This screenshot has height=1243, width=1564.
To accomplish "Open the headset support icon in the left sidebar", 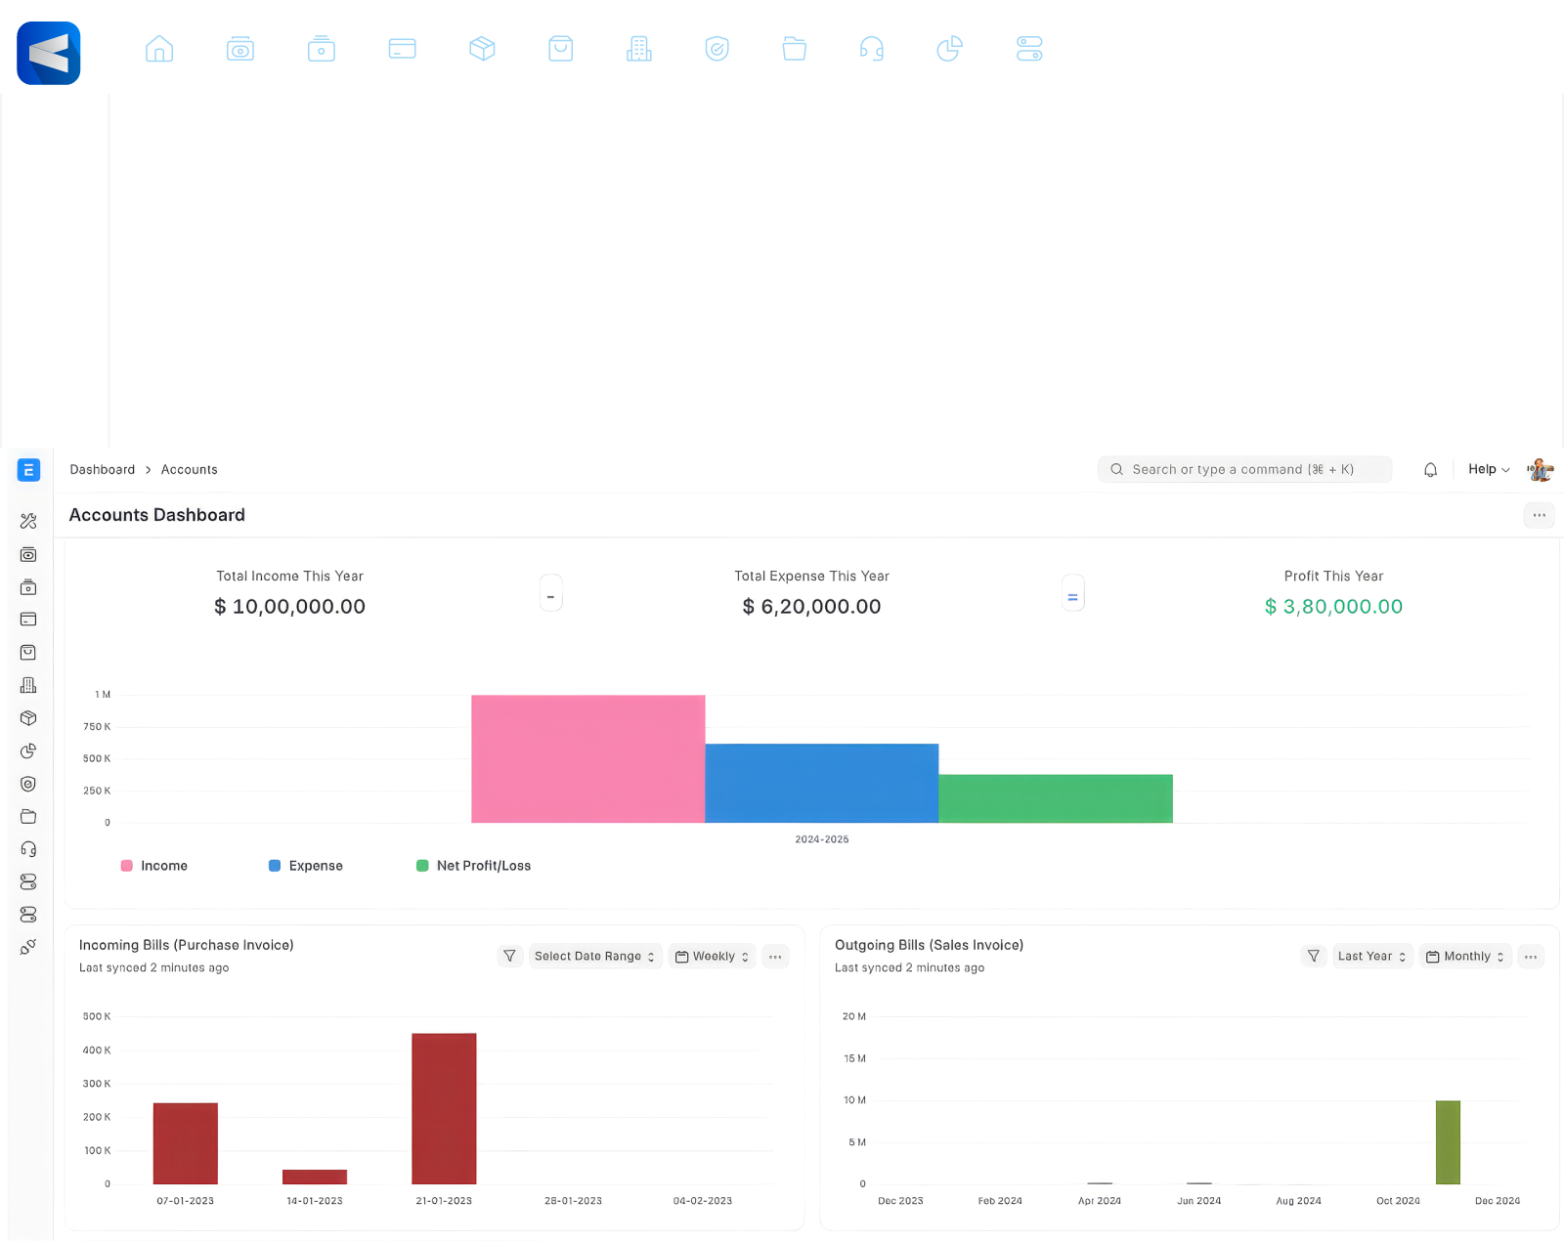I will [28, 849].
